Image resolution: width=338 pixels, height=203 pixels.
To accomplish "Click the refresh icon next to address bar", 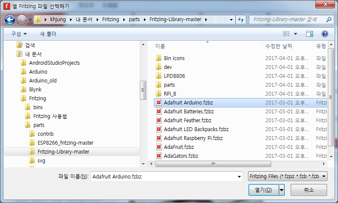I will pyautogui.click(x=241, y=19).
